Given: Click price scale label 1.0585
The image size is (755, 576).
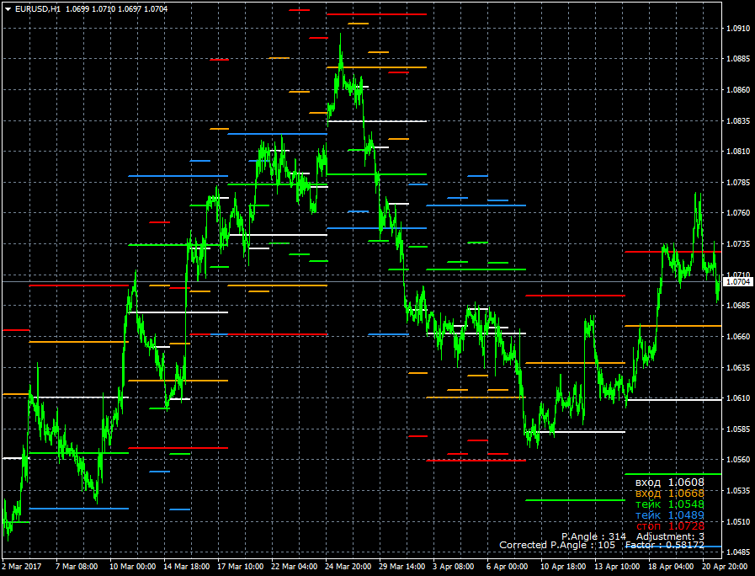Looking at the screenshot, I should coord(738,429).
